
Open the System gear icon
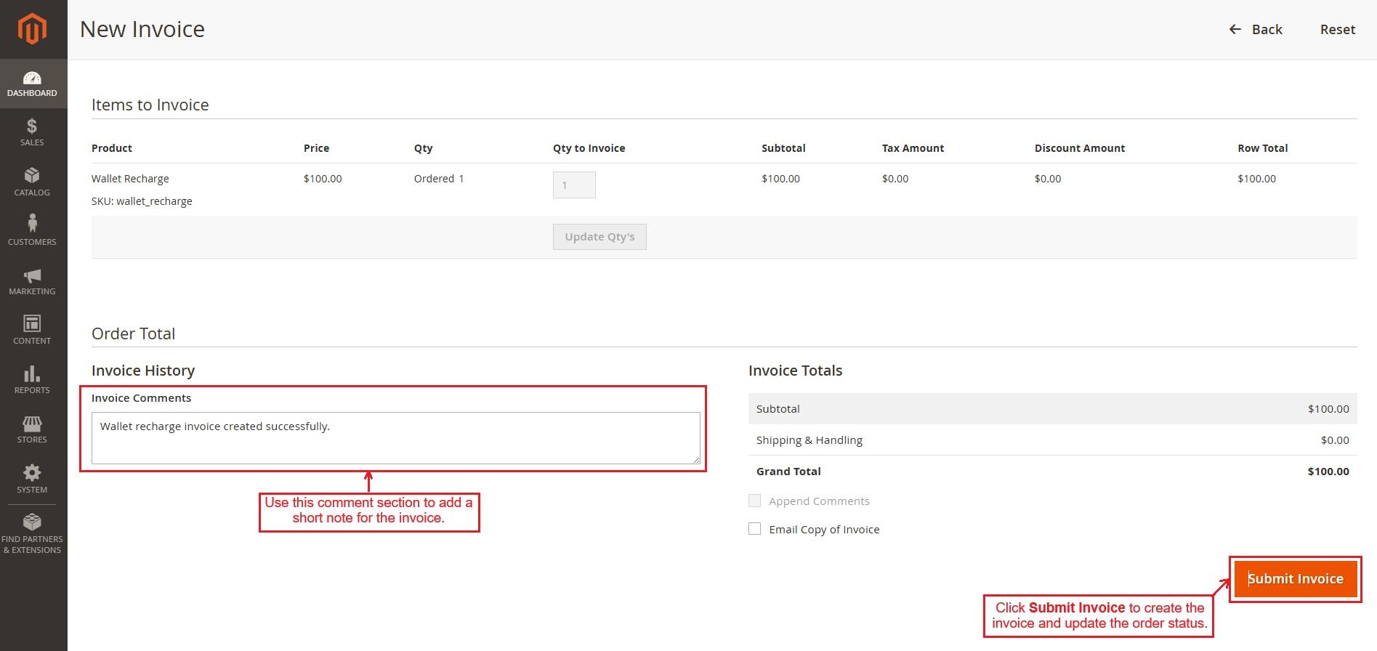pos(32,473)
